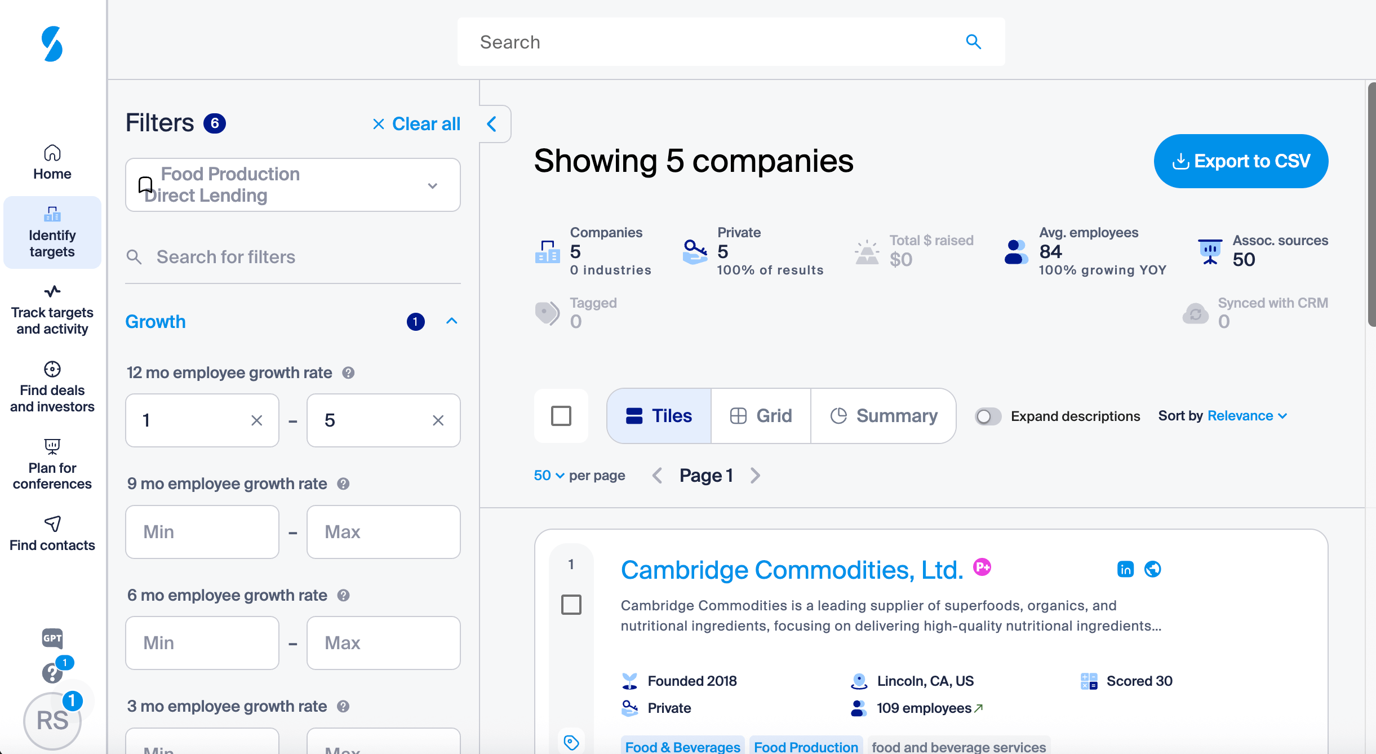Switch to Grid view tab
This screenshot has width=1376, height=754.
click(761, 416)
